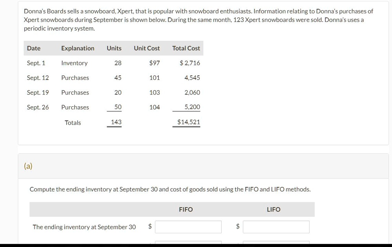Screen dimensions: 392x247
Task: Click the $2,716 total cost cell
Action: click(190, 63)
